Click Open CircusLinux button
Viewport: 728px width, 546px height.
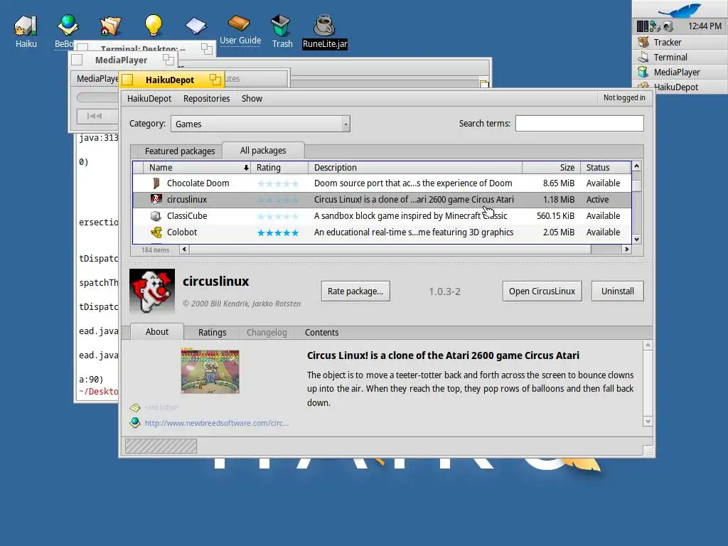(542, 291)
